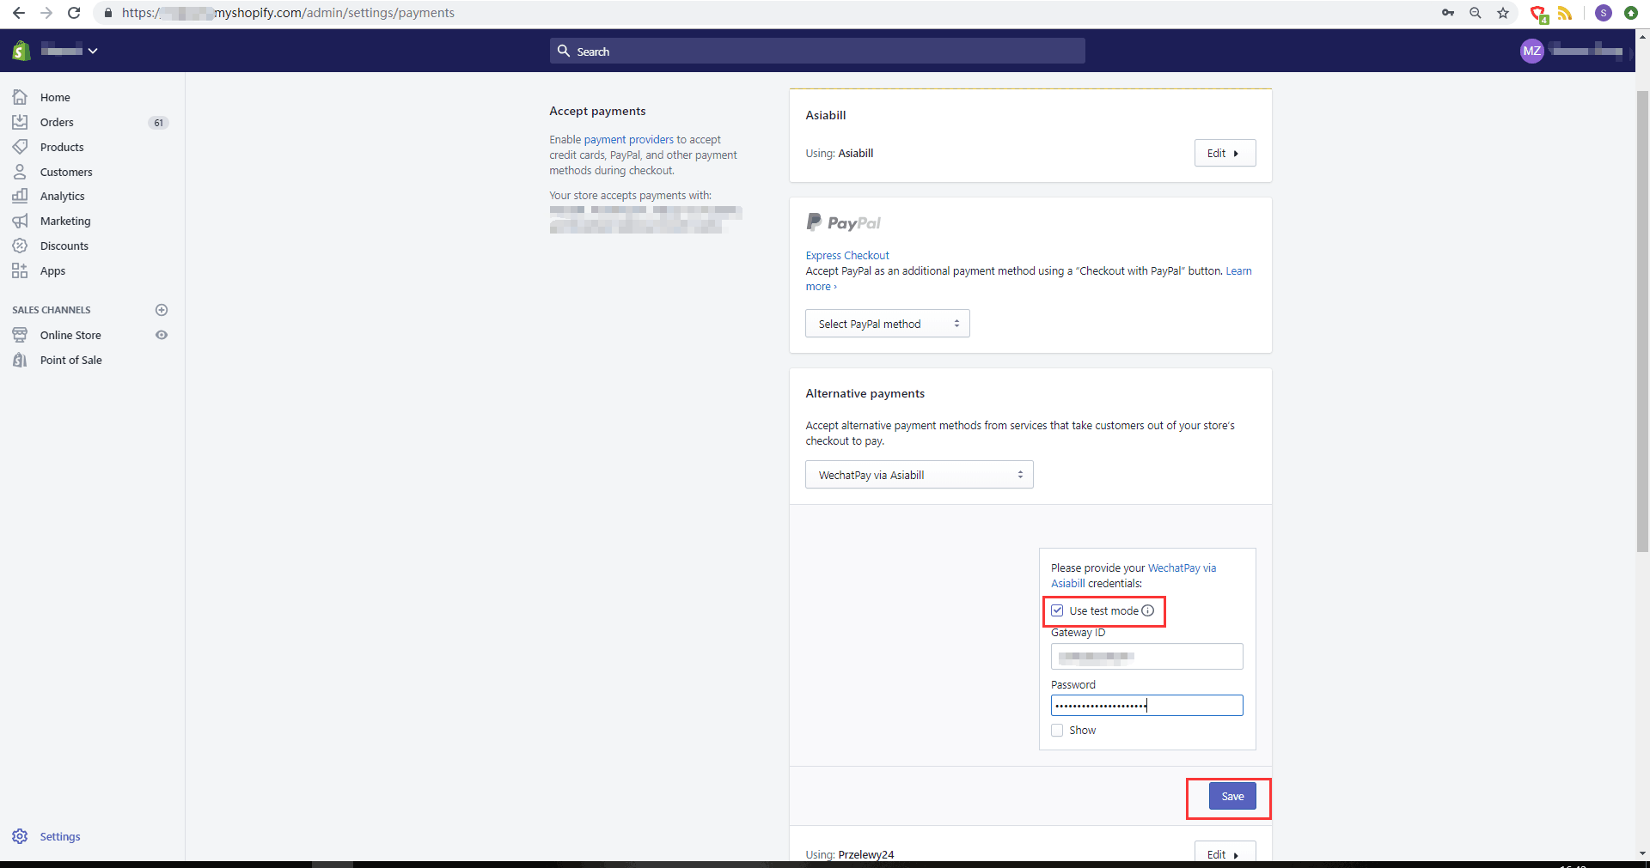Open the Select PayPal method dropdown
Image resolution: width=1650 pixels, height=868 pixels.
888,324
